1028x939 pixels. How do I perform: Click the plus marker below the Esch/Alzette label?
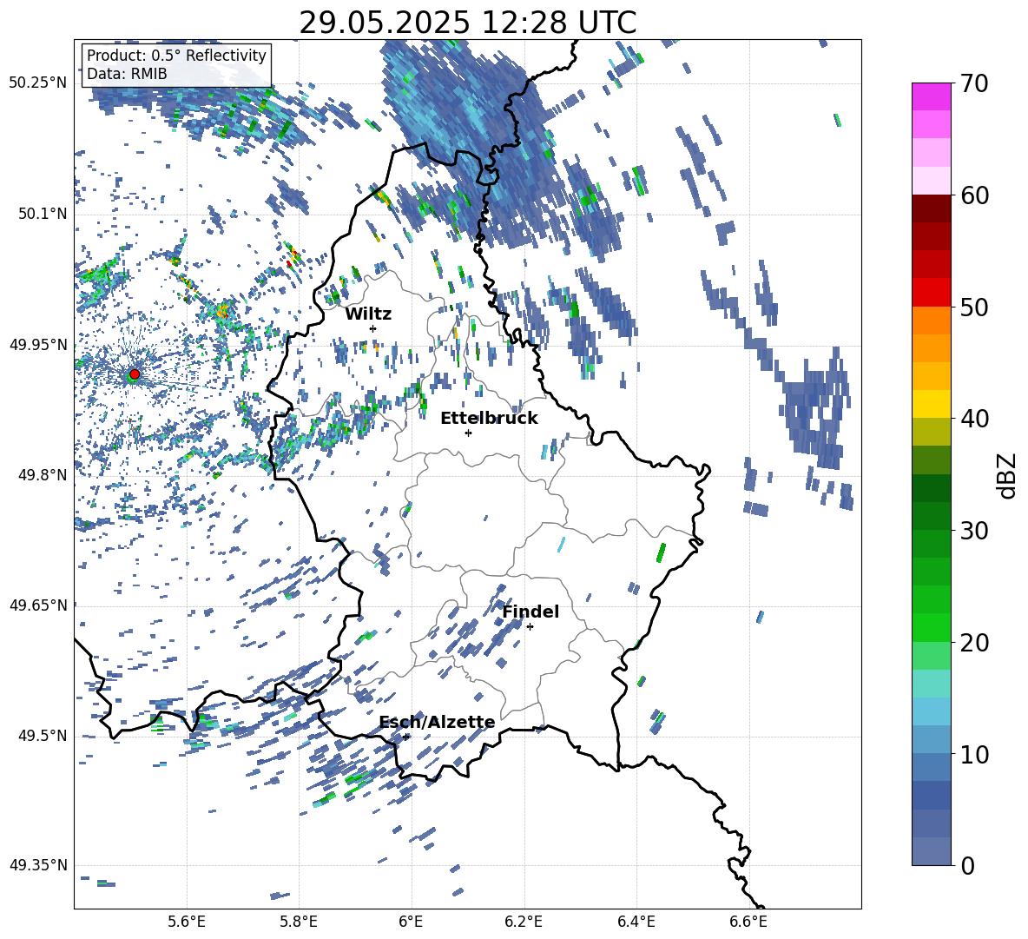tap(406, 737)
